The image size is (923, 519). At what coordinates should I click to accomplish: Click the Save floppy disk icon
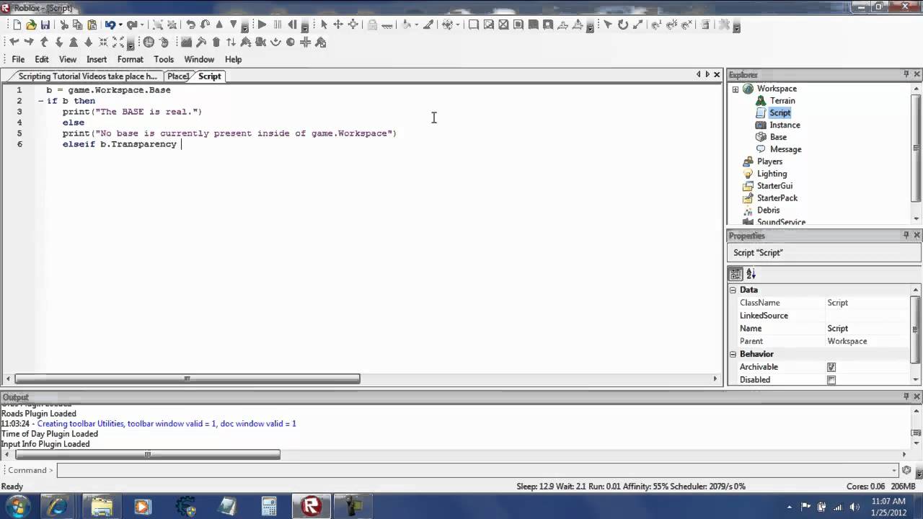click(x=45, y=25)
